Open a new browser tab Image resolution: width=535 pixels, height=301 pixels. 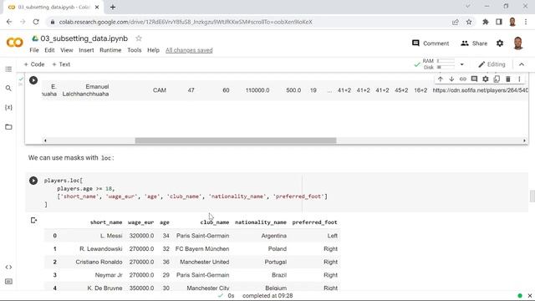[x=113, y=7]
